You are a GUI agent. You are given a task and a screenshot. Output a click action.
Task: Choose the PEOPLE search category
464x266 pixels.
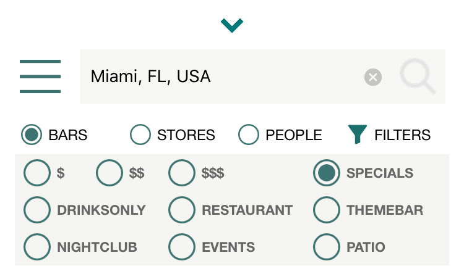point(249,135)
